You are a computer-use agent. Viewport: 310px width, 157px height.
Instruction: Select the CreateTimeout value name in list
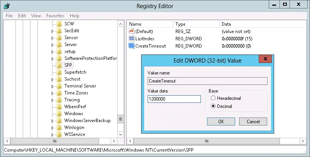tap(150, 46)
